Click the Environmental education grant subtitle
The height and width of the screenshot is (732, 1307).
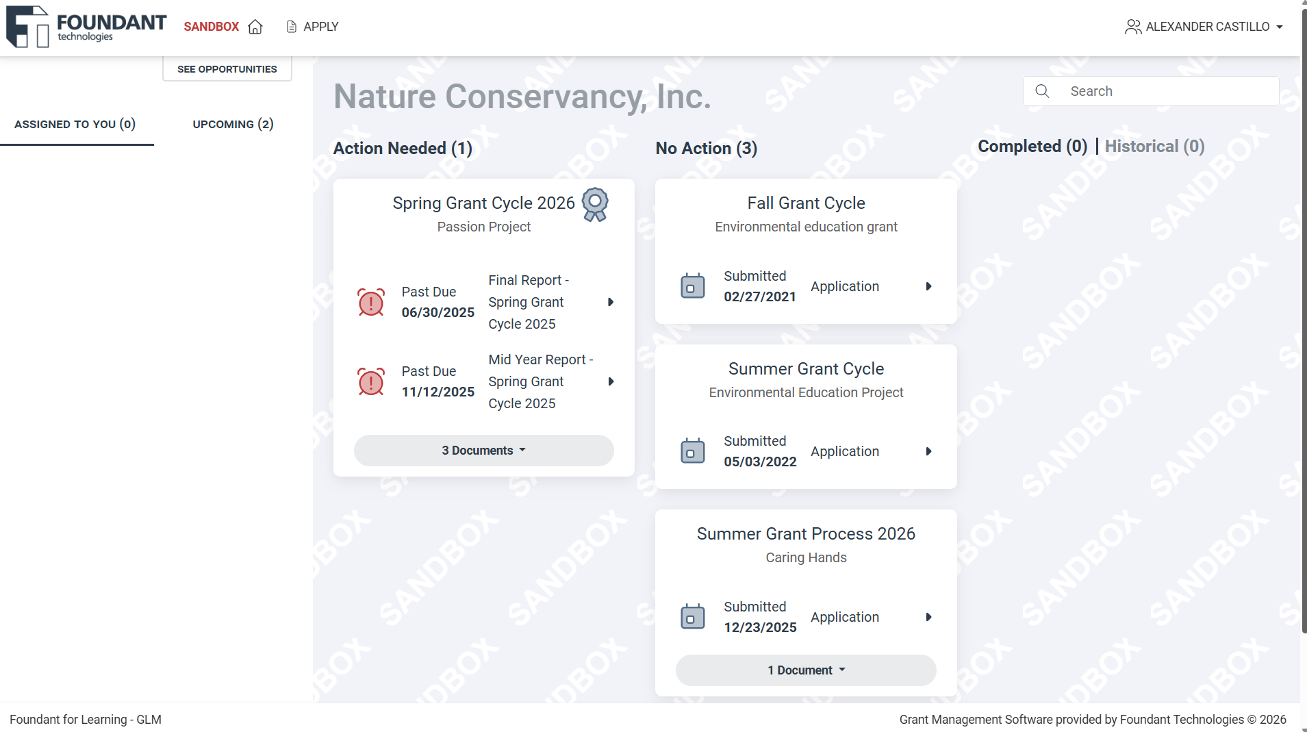(806, 227)
